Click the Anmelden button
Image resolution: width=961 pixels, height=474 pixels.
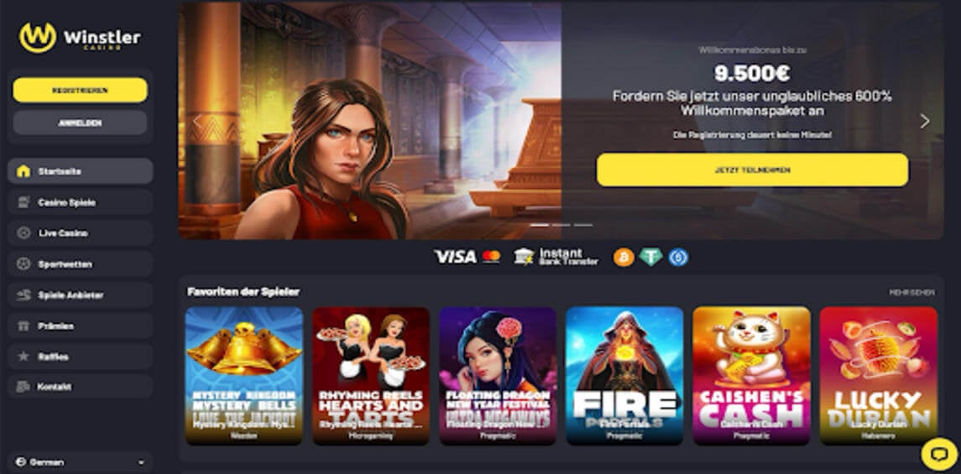click(81, 122)
